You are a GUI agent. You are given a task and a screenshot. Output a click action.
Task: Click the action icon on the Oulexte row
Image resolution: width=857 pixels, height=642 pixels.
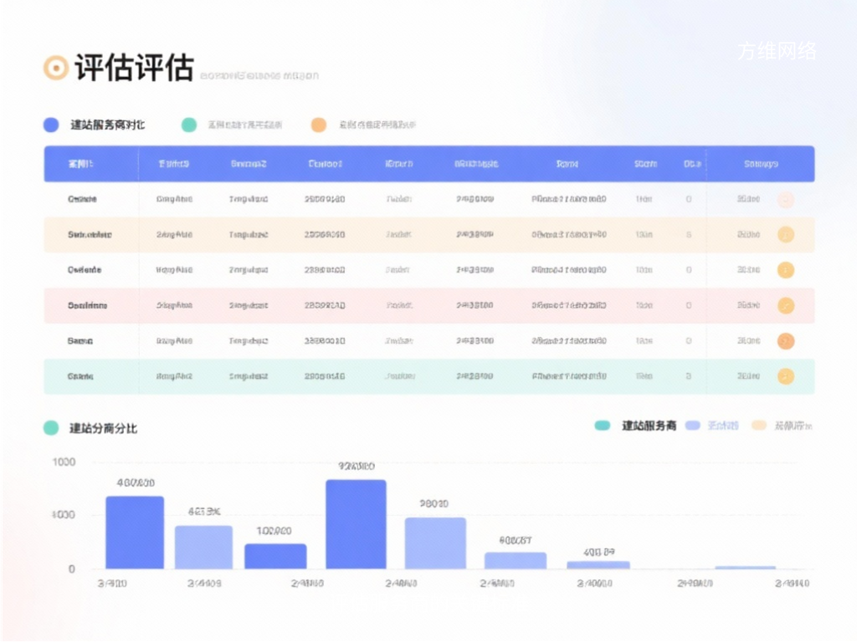[787, 200]
